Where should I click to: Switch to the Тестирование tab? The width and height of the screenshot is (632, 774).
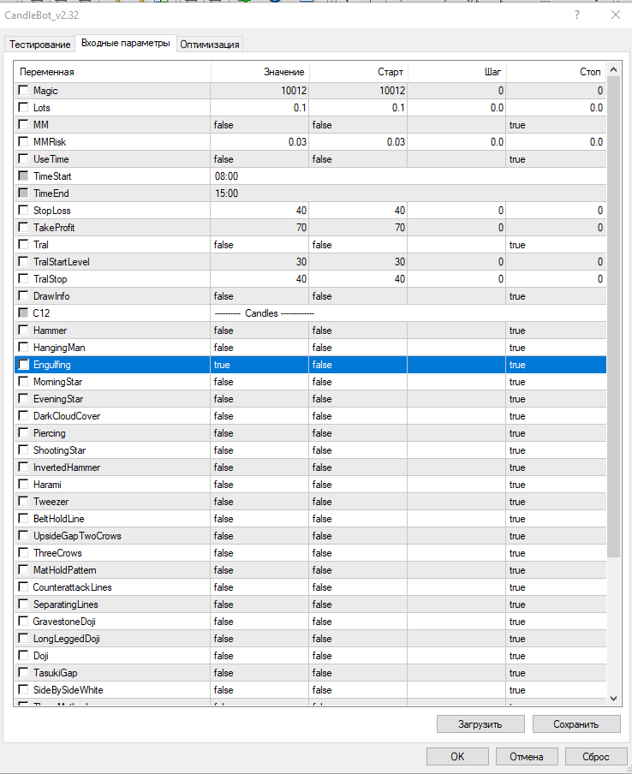[x=39, y=45]
